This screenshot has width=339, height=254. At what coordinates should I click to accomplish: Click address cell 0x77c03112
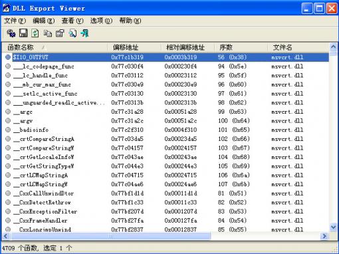[127, 75]
